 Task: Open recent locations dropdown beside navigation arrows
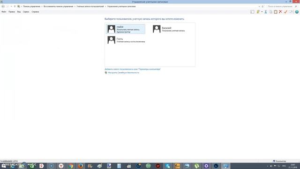[x=11, y=6]
